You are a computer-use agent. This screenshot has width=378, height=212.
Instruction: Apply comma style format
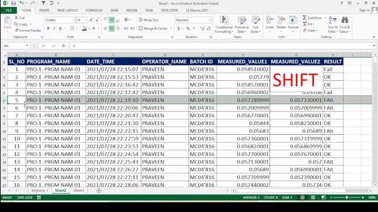(x=194, y=28)
